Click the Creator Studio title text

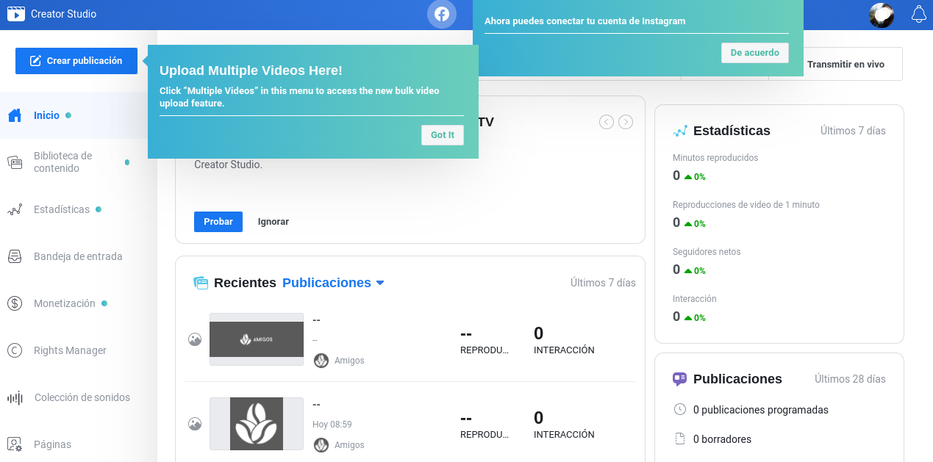pos(63,14)
